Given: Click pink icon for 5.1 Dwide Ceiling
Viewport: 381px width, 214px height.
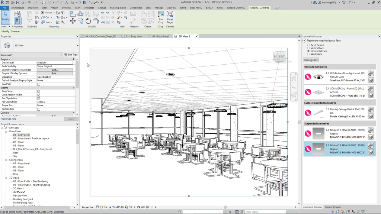Looking at the screenshot, I should pyautogui.click(x=308, y=113).
